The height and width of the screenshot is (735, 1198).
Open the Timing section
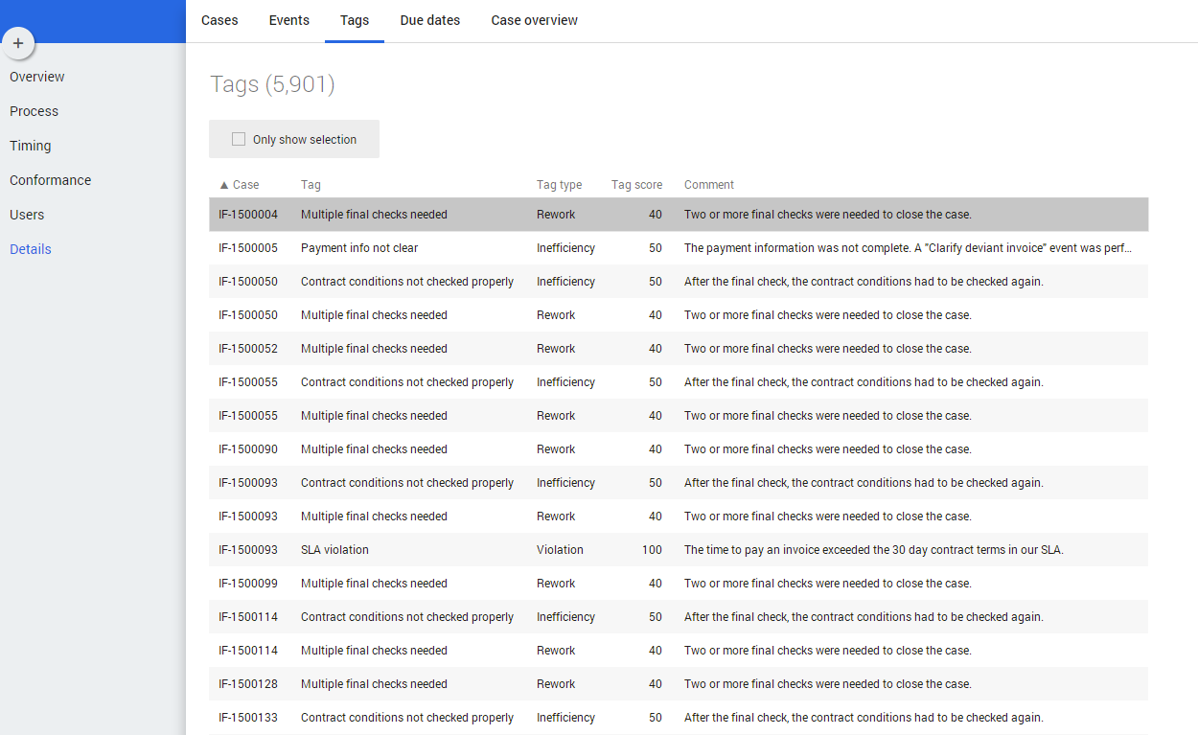[x=31, y=146]
